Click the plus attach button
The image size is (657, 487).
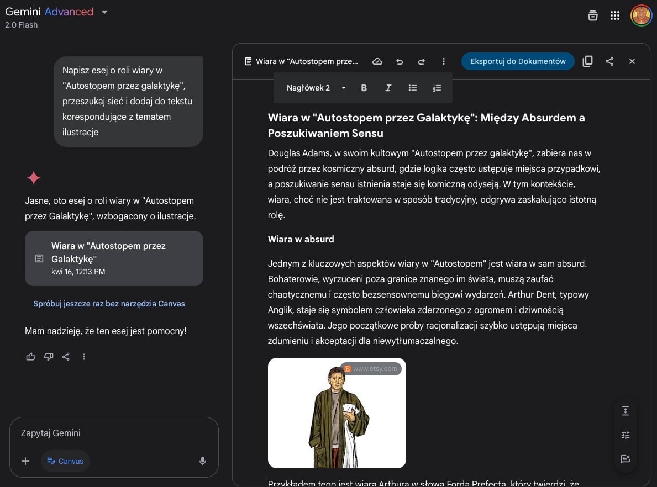(25, 461)
